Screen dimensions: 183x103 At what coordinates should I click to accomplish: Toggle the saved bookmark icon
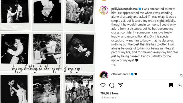point(171,85)
